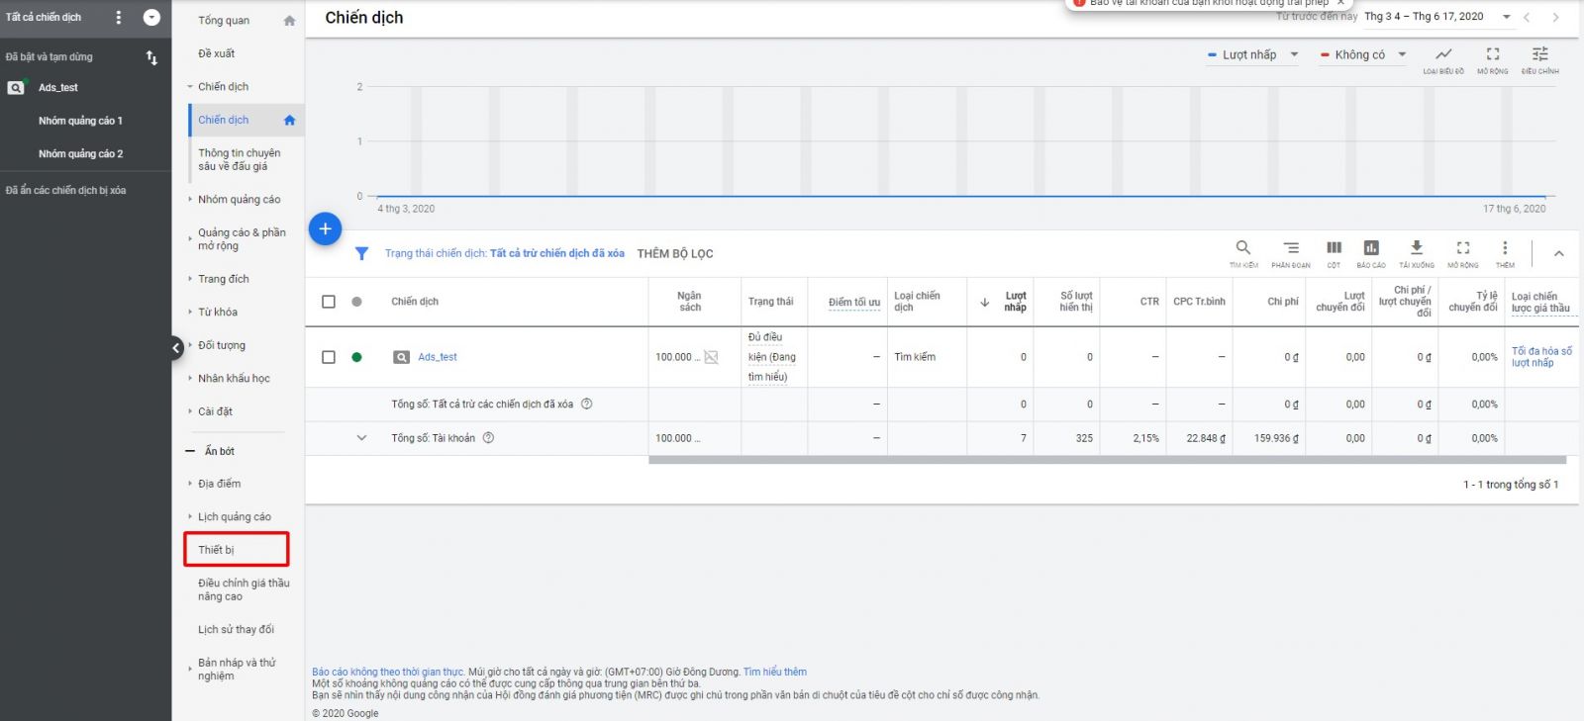Click Đã ẩn các chiến dịch bị xóa

[65, 191]
